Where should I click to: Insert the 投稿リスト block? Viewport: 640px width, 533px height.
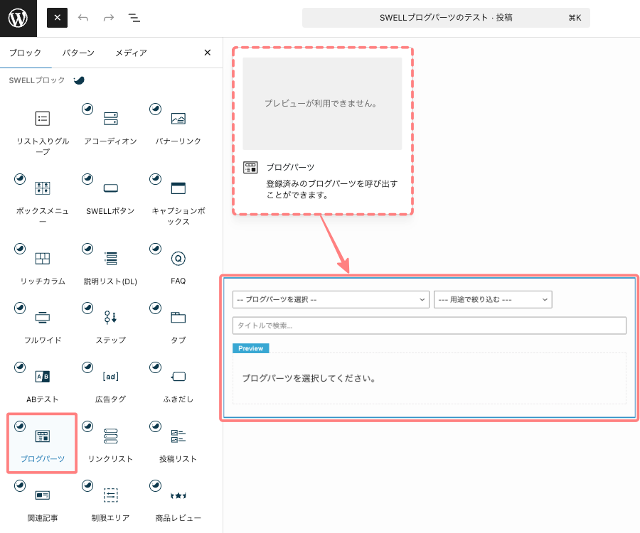[178, 443]
